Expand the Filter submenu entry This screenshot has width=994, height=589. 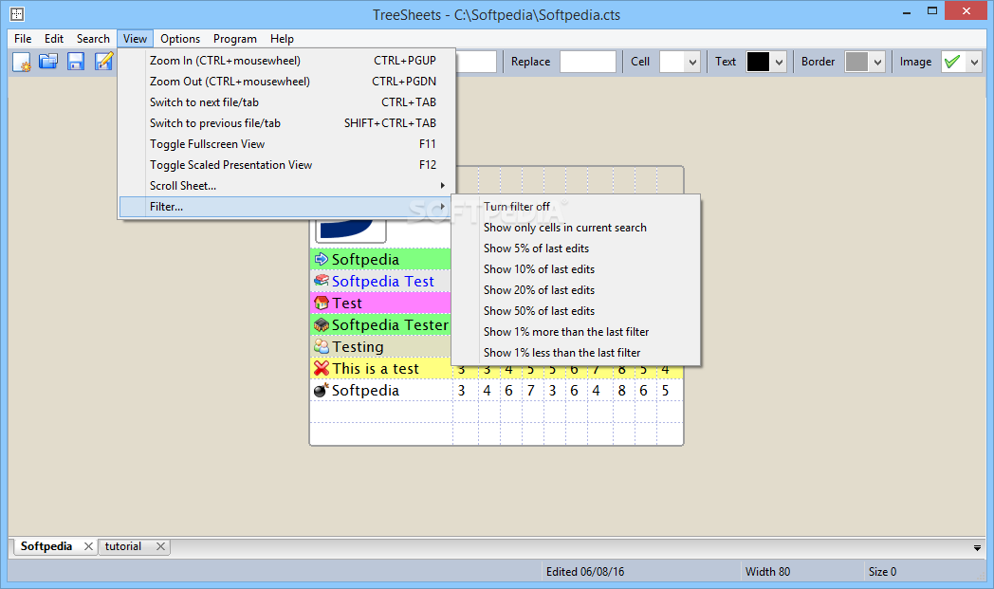click(287, 207)
